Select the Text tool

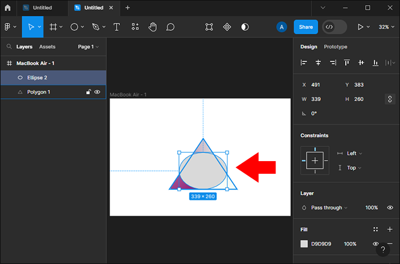117,27
